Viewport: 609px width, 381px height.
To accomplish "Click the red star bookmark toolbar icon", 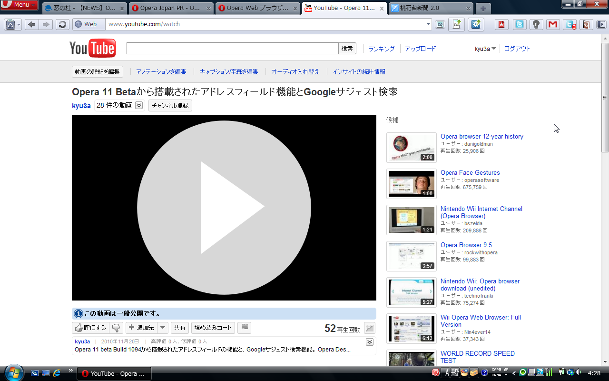I will click(x=501, y=24).
